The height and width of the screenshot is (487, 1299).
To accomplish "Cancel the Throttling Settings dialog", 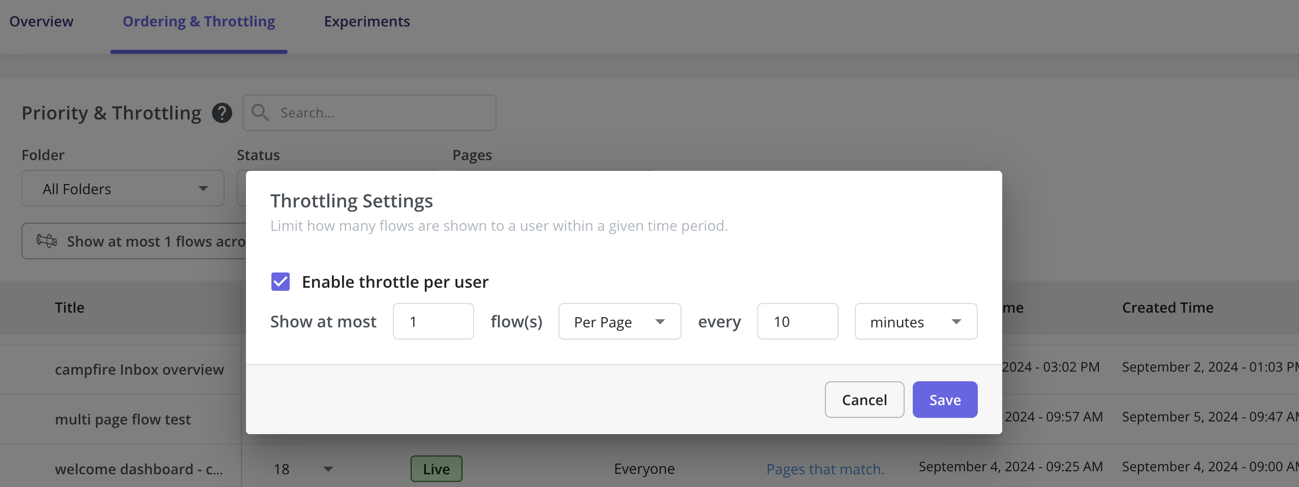I will (x=864, y=400).
